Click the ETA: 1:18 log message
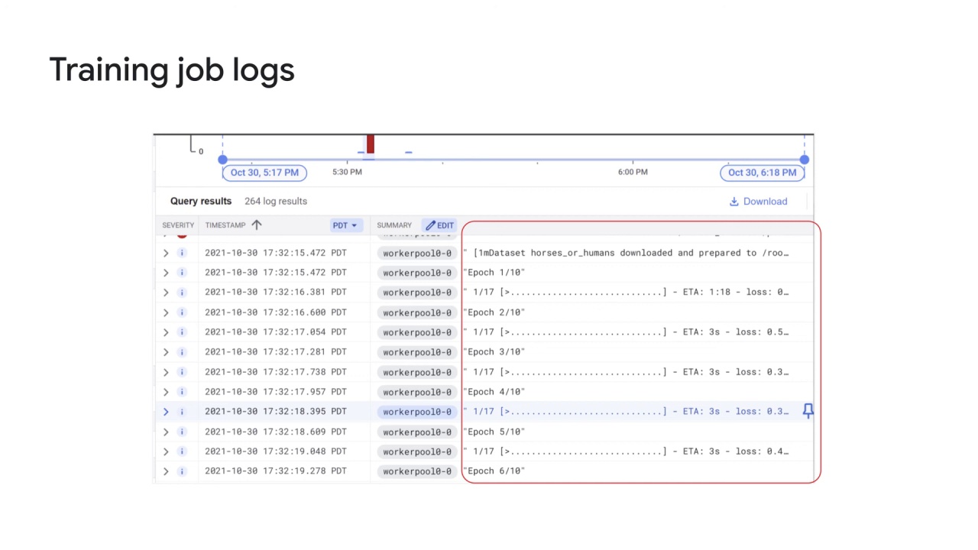978x550 pixels. pyautogui.click(x=626, y=293)
